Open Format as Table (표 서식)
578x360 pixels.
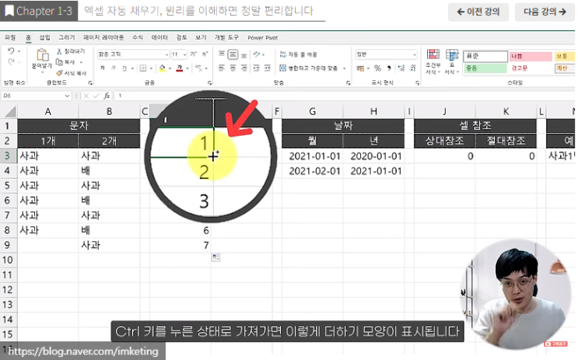coord(452,61)
